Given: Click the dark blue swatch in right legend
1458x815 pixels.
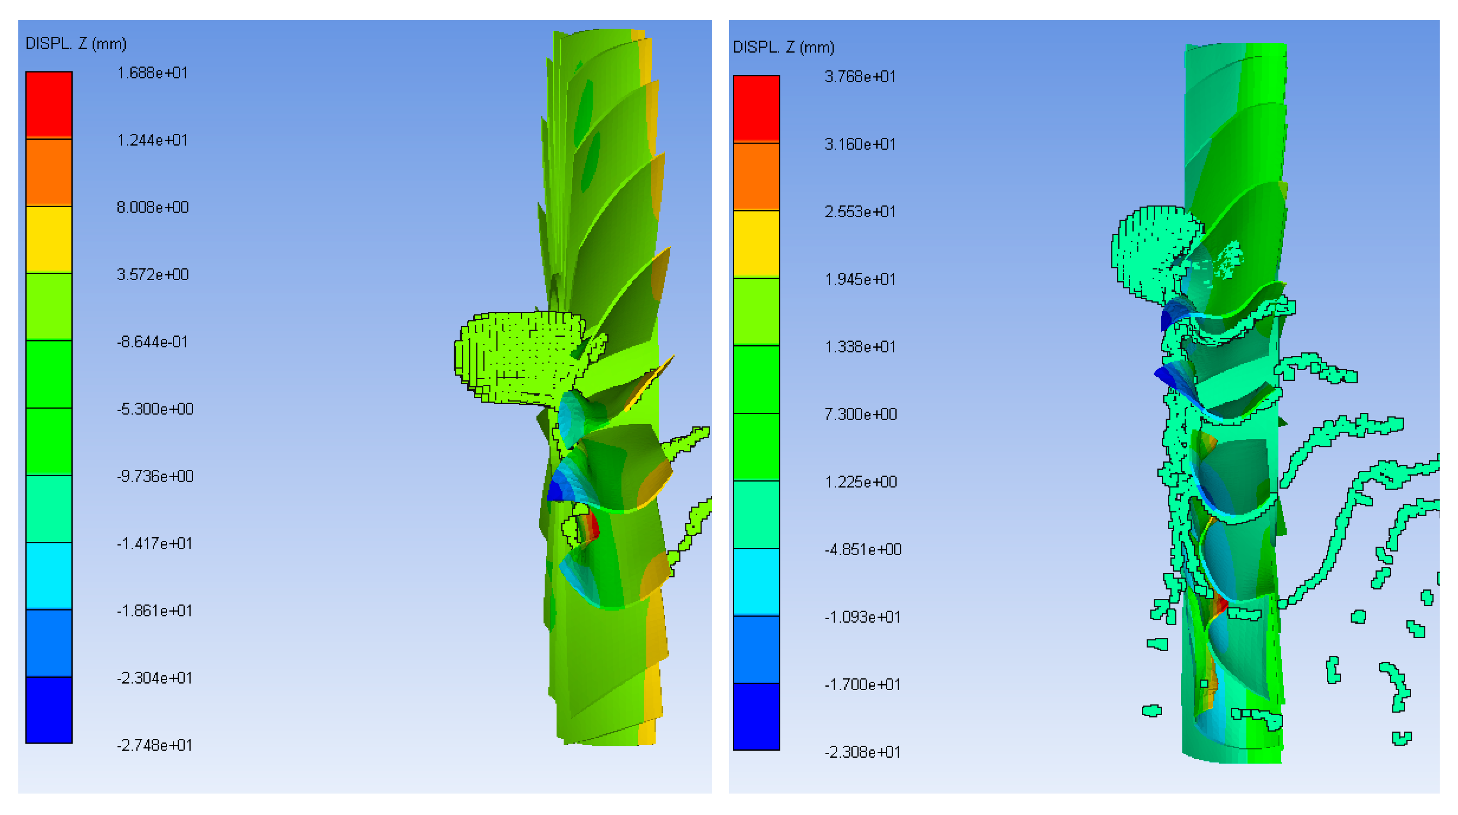Looking at the screenshot, I should 756,717.
